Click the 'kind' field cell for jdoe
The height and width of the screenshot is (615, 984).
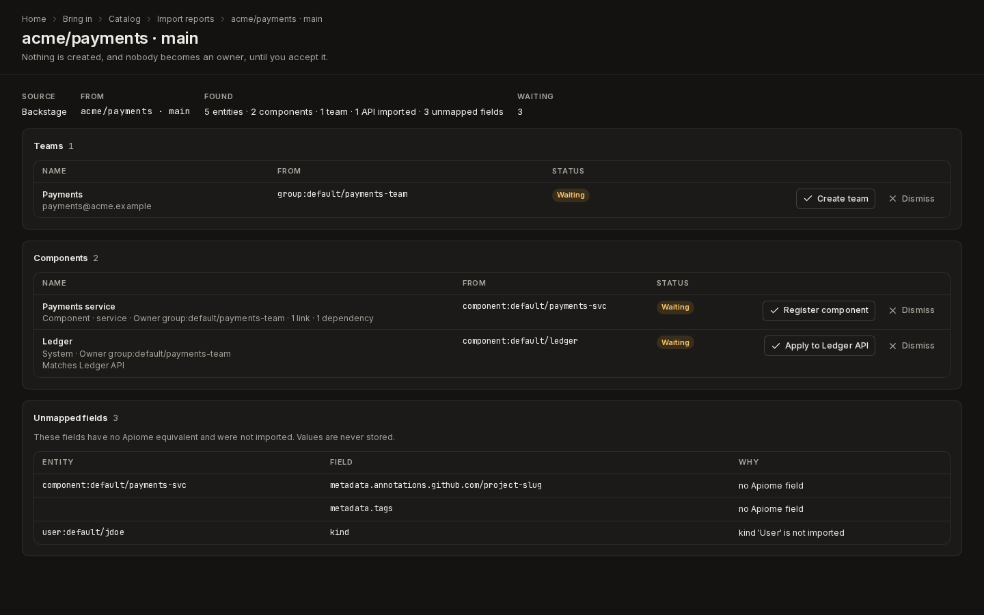(340, 532)
